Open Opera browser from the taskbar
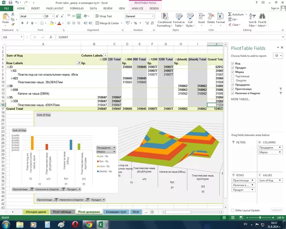This screenshot has height=229, width=286. 75,224
